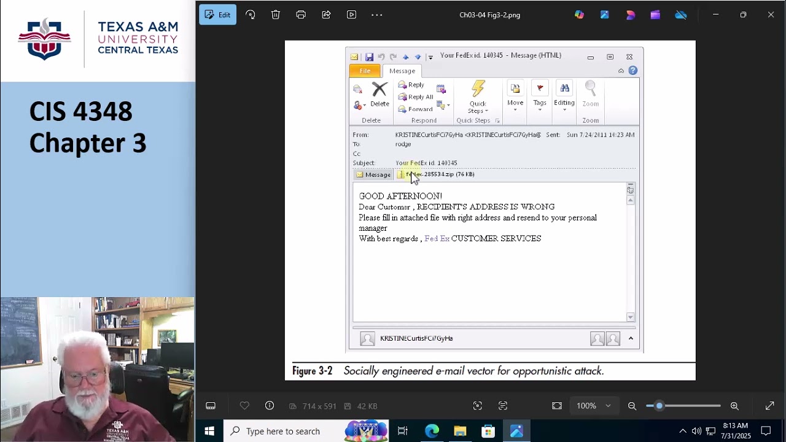Screen dimensions: 786x442
Task: Show hidden system tray icons
Action: [682, 431]
